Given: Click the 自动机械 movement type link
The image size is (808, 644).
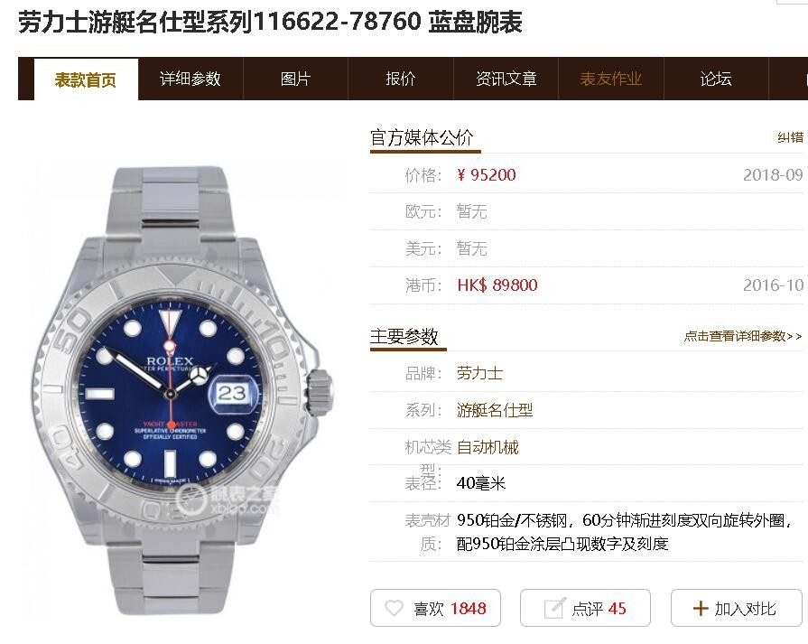Looking at the screenshot, I should pyautogui.click(x=488, y=447).
